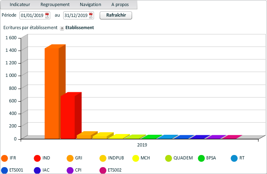
Task: Click the ETS002 legend color swatch
Action: (x=103, y=170)
